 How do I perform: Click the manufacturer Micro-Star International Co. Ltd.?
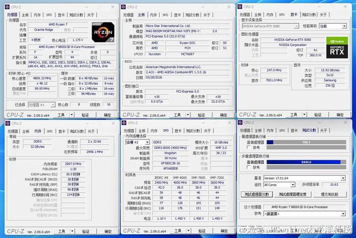(x=187, y=26)
